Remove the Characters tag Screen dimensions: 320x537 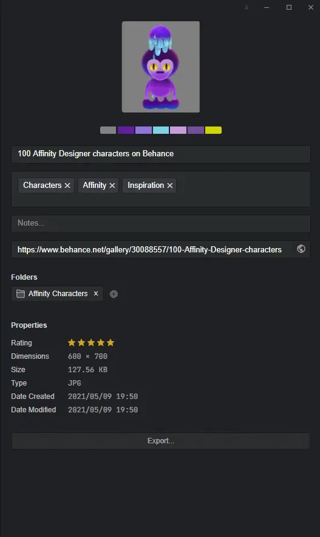coord(67,185)
